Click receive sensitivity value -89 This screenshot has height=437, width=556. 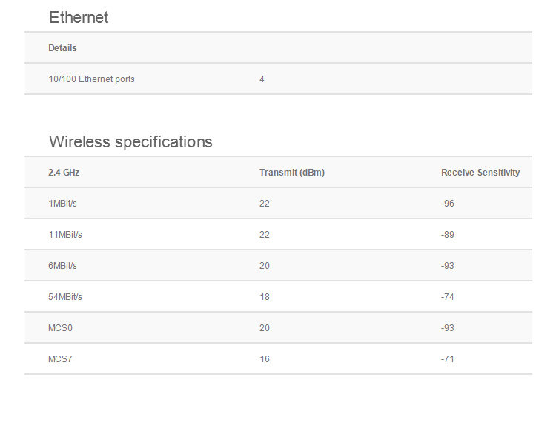pos(447,235)
